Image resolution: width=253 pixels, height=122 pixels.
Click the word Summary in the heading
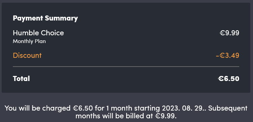(x=61, y=18)
